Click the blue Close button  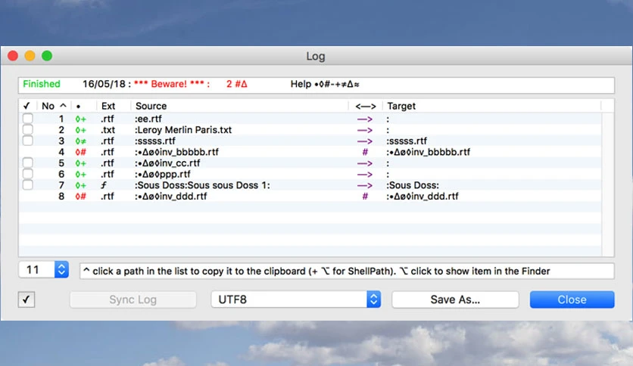click(572, 299)
